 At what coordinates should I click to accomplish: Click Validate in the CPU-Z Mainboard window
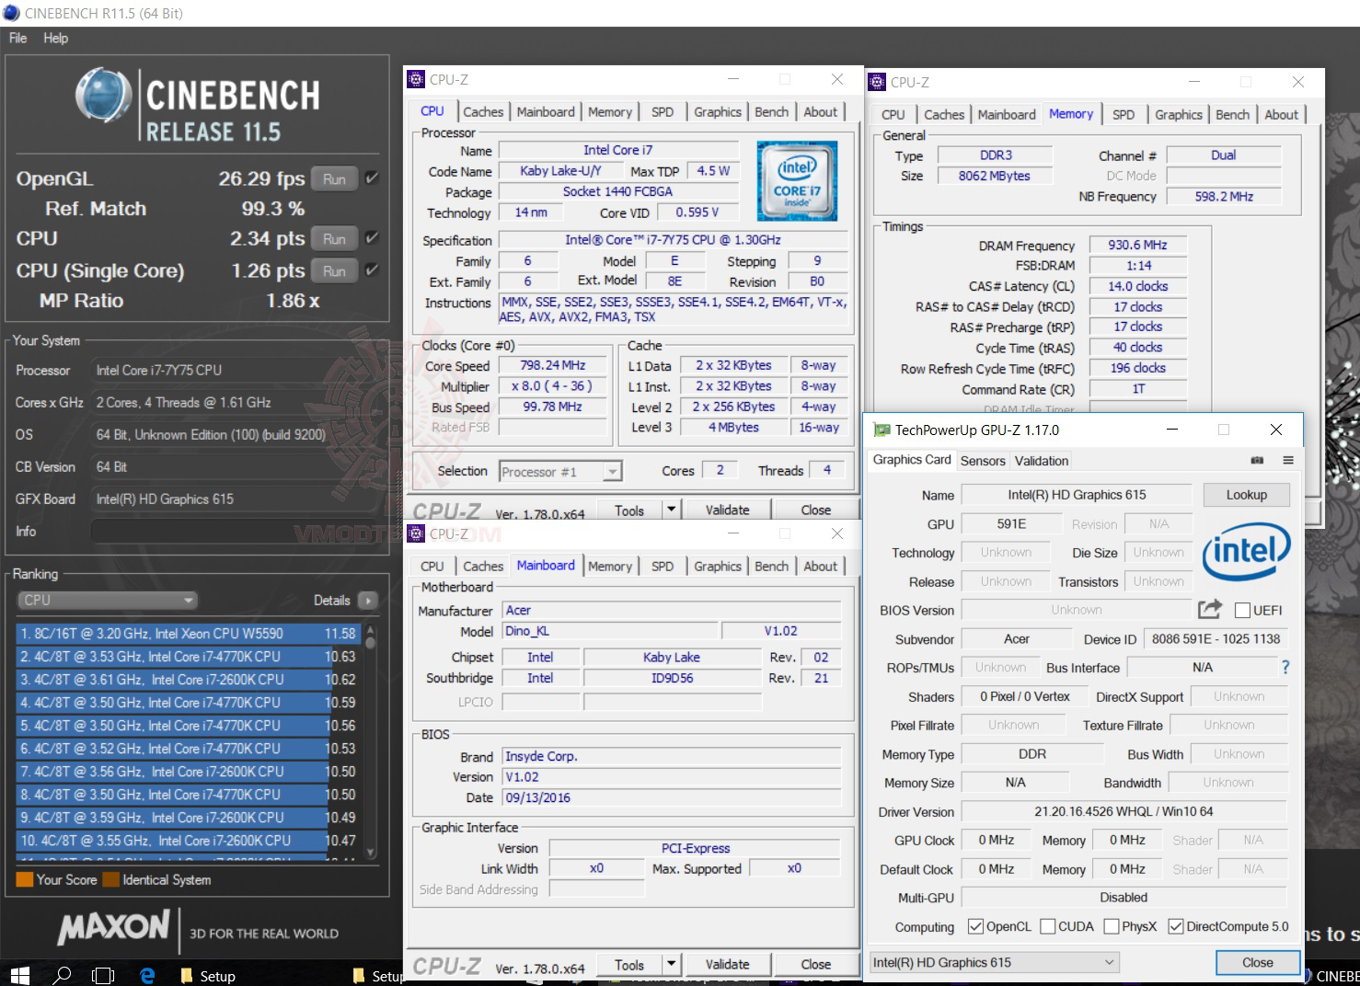[727, 964]
